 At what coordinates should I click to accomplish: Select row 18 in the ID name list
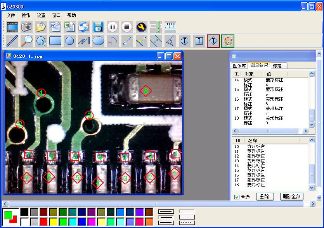coord(271,185)
